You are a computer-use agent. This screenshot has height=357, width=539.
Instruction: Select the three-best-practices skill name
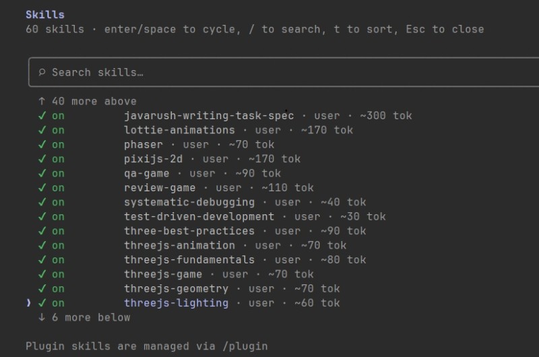point(189,231)
